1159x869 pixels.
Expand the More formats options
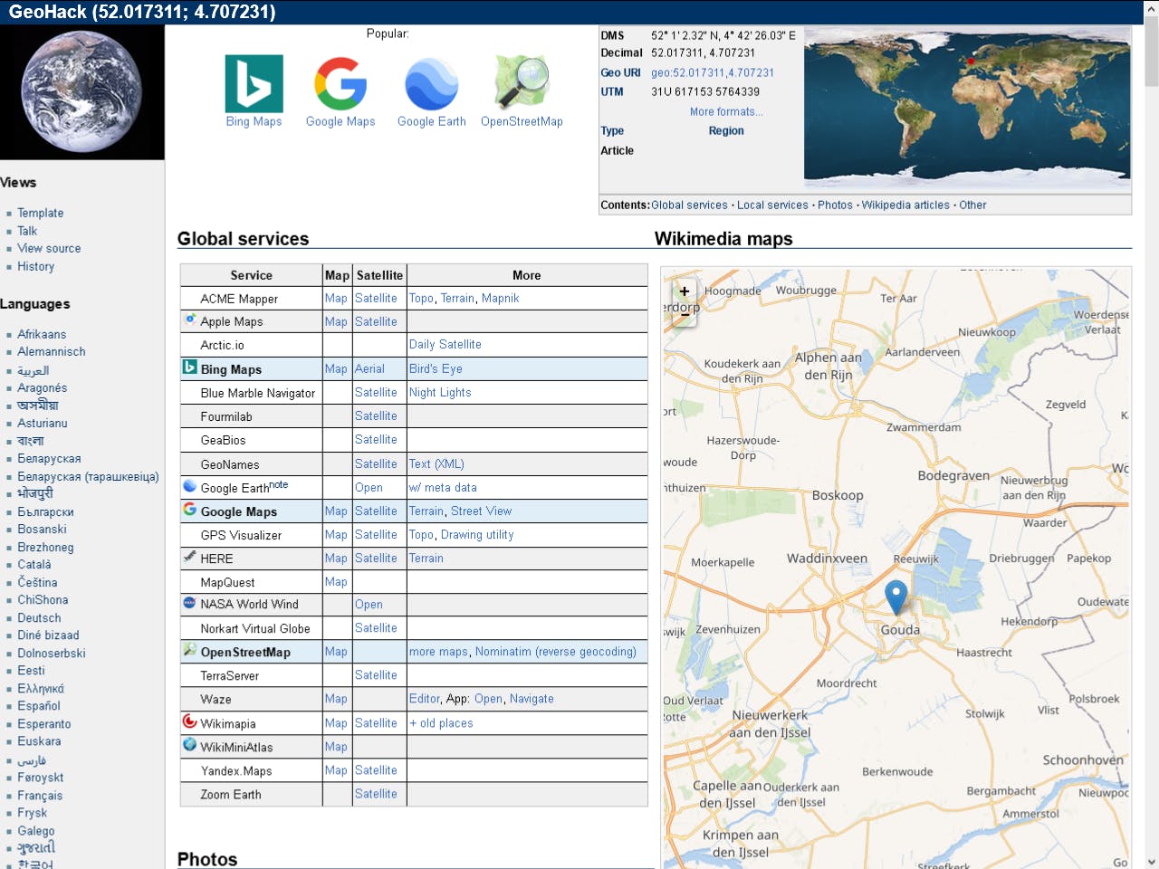coord(726,111)
